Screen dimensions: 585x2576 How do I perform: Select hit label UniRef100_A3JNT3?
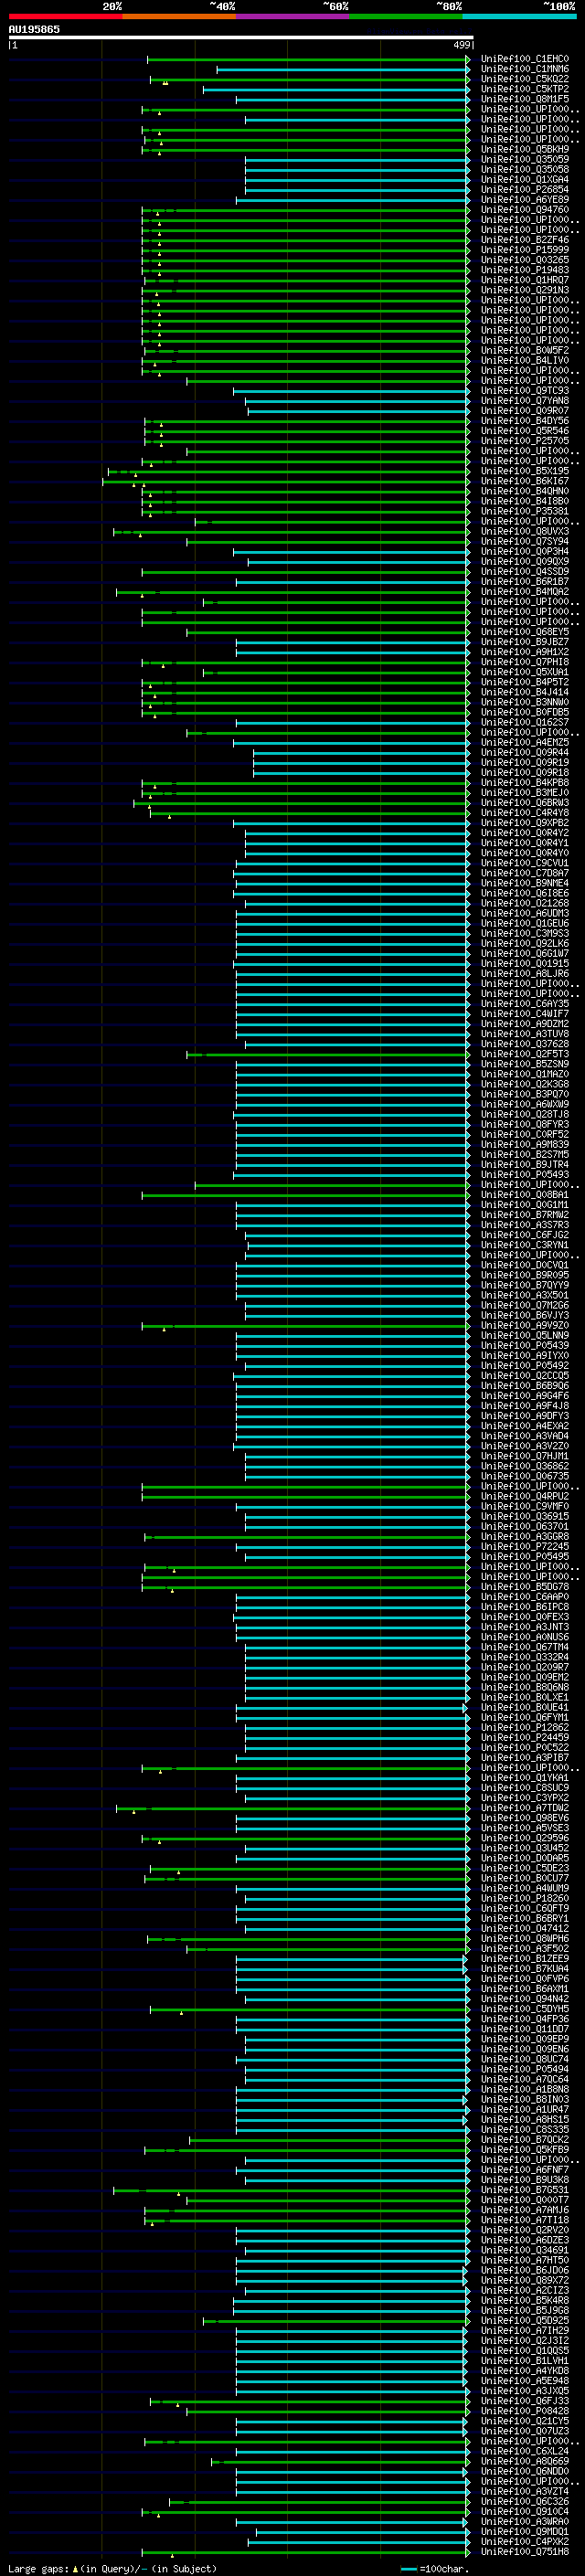point(524,1627)
